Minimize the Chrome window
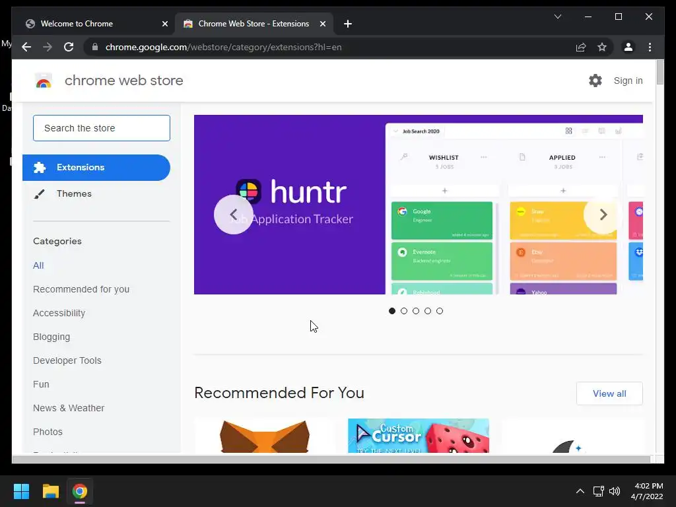Image resolution: width=676 pixels, height=507 pixels. coord(588,17)
